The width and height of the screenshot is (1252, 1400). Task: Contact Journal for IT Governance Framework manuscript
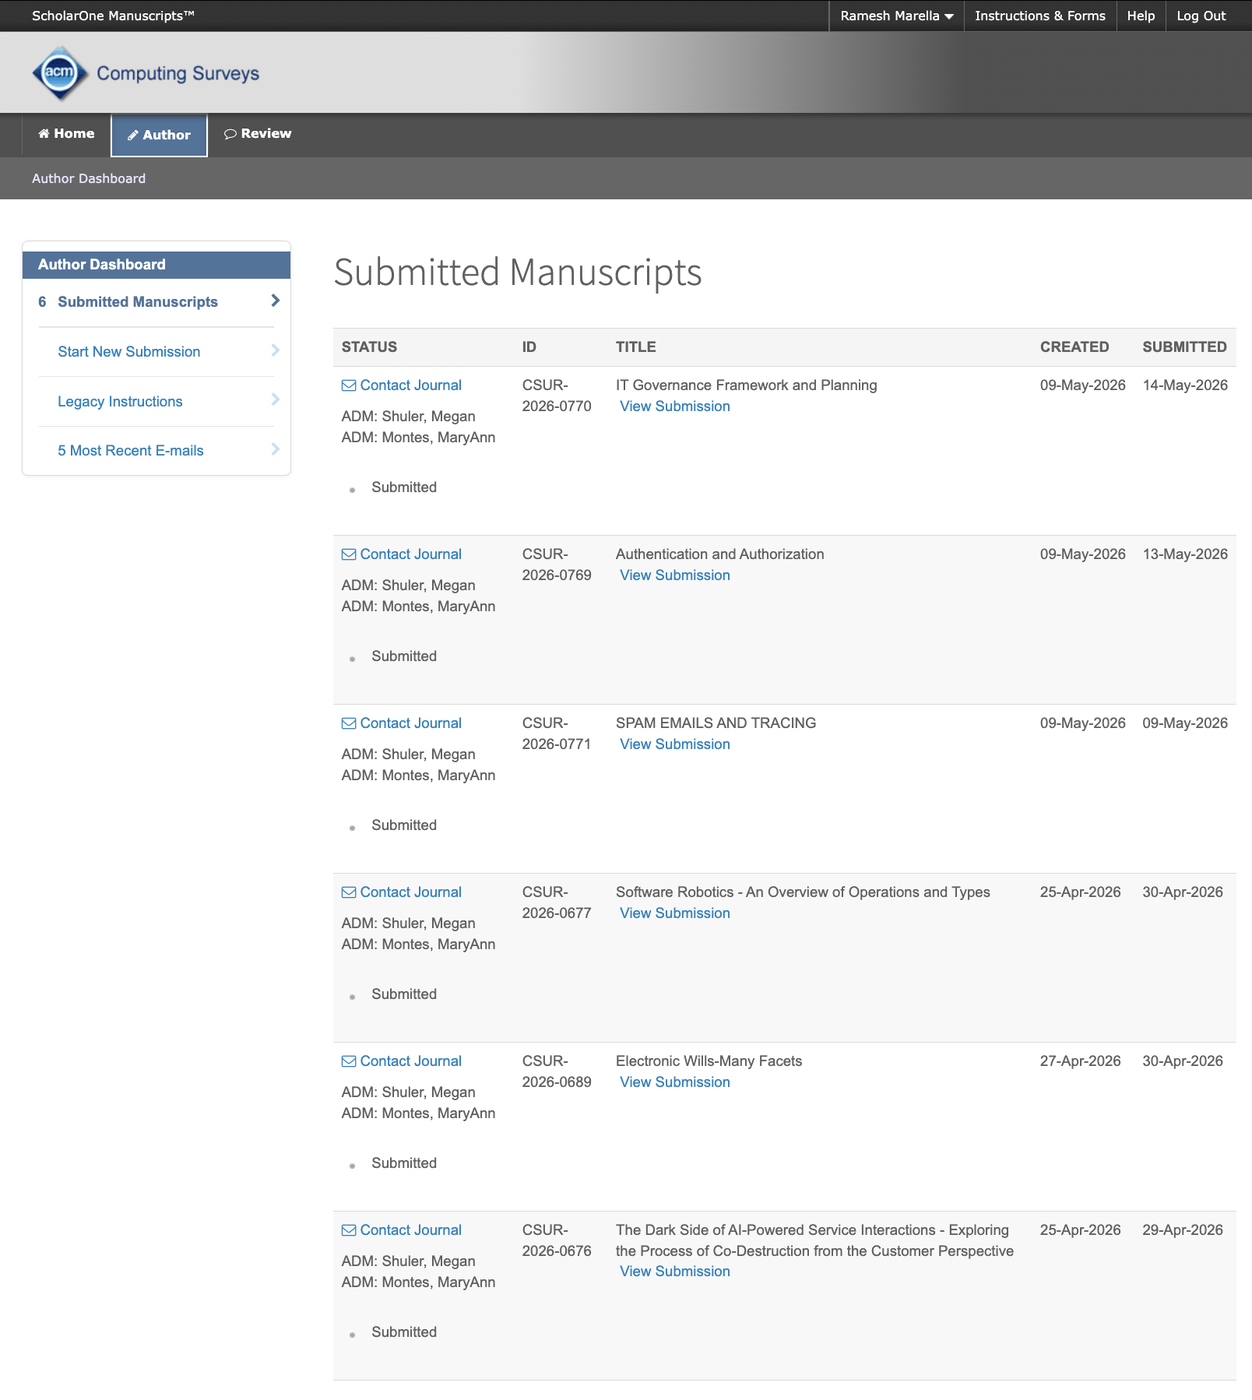click(410, 385)
